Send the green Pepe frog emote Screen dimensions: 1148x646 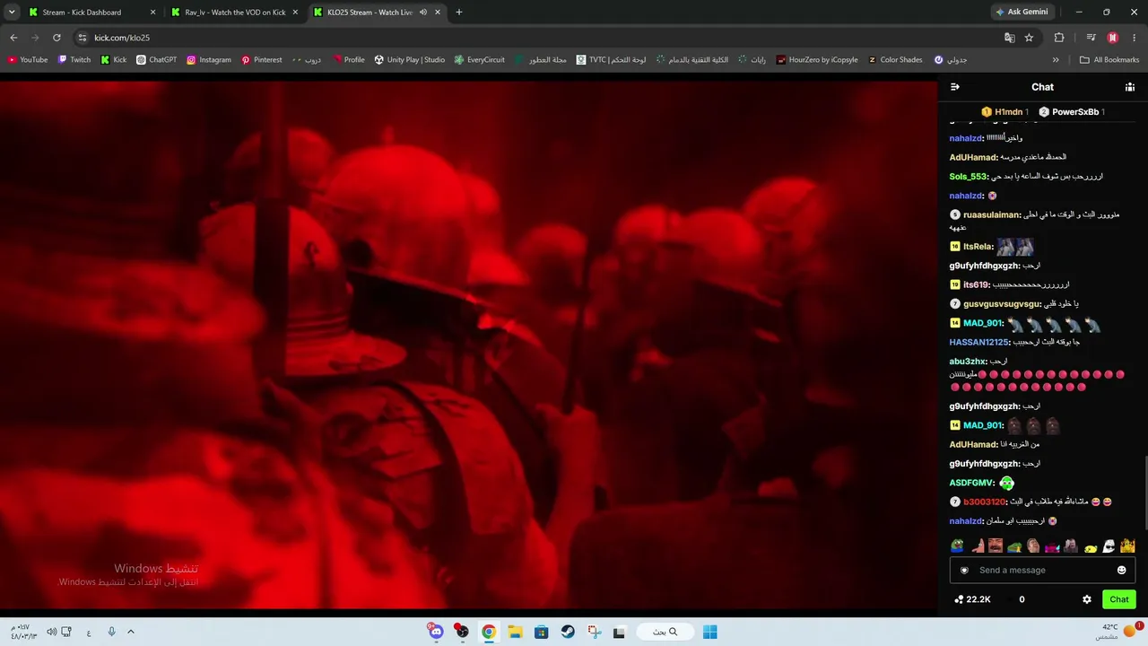[957, 546]
